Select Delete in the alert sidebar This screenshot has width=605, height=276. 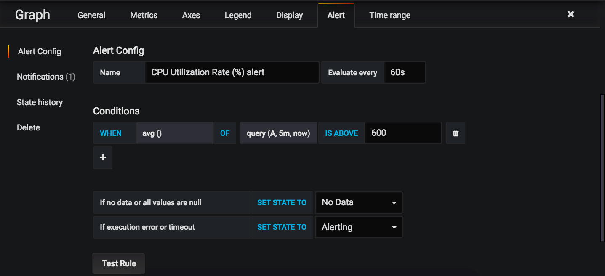point(28,127)
